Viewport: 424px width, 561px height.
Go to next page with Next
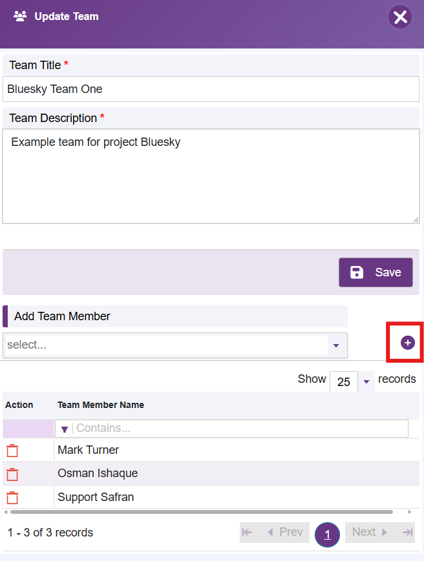coord(370,533)
